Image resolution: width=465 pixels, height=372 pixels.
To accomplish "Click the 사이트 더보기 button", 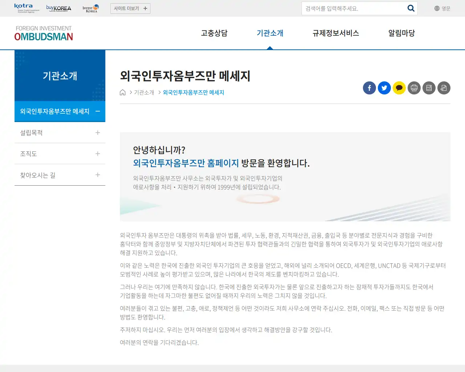I will pyautogui.click(x=130, y=8).
